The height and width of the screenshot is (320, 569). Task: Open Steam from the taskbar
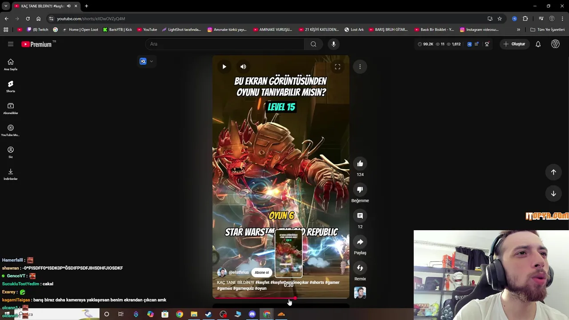pyautogui.click(x=208, y=314)
